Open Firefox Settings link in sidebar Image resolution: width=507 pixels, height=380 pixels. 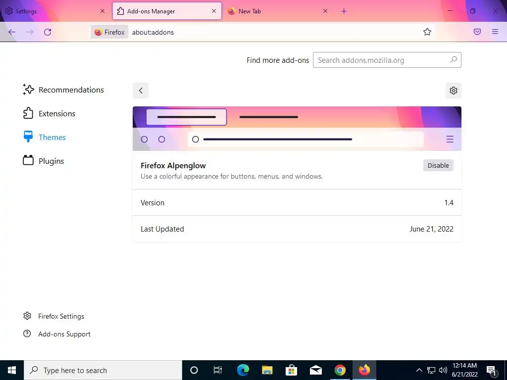[x=53, y=316]
